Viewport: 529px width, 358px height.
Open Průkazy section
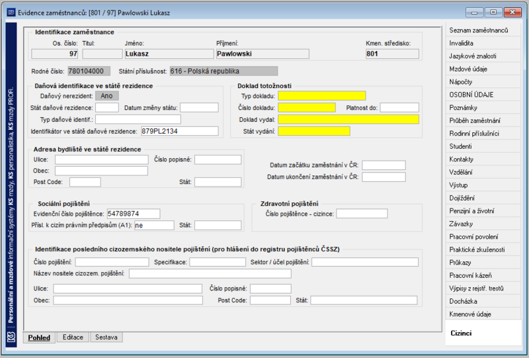coord(483,263)
